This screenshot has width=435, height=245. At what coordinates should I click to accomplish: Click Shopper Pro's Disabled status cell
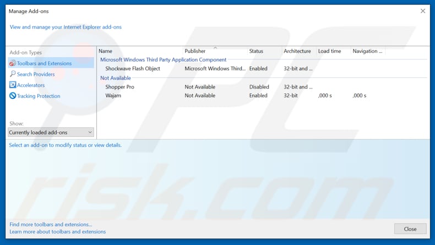tap(259, 87)
